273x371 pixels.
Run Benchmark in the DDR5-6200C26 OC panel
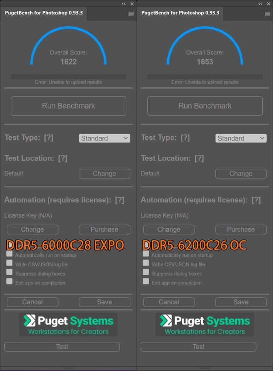pos(205,106)
